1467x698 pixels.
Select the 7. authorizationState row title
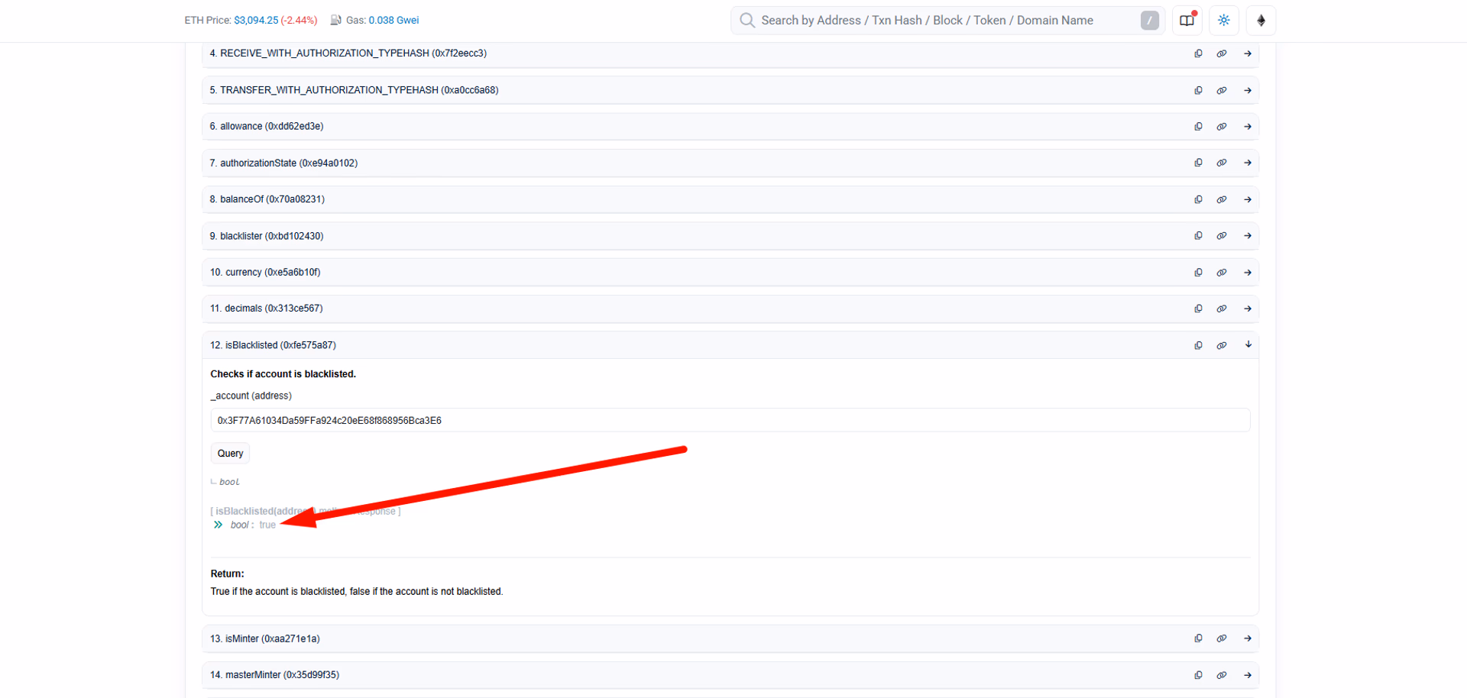coord(283,163)
